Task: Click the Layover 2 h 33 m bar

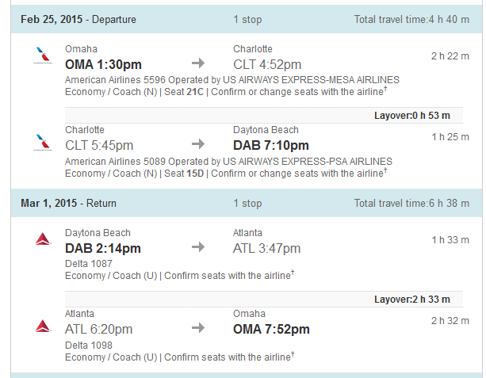Action: point(264,300)
